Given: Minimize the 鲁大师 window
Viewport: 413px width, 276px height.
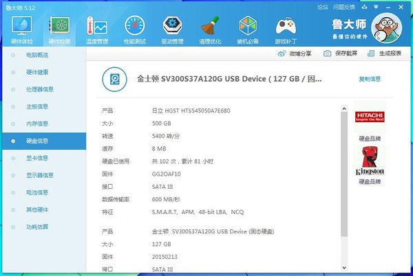Looking at the screenshot, I should 388,8.
